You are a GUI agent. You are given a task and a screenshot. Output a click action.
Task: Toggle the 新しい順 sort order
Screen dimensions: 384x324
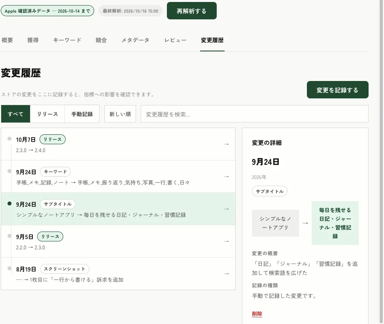pyautogui.click(x=120, y=114)
